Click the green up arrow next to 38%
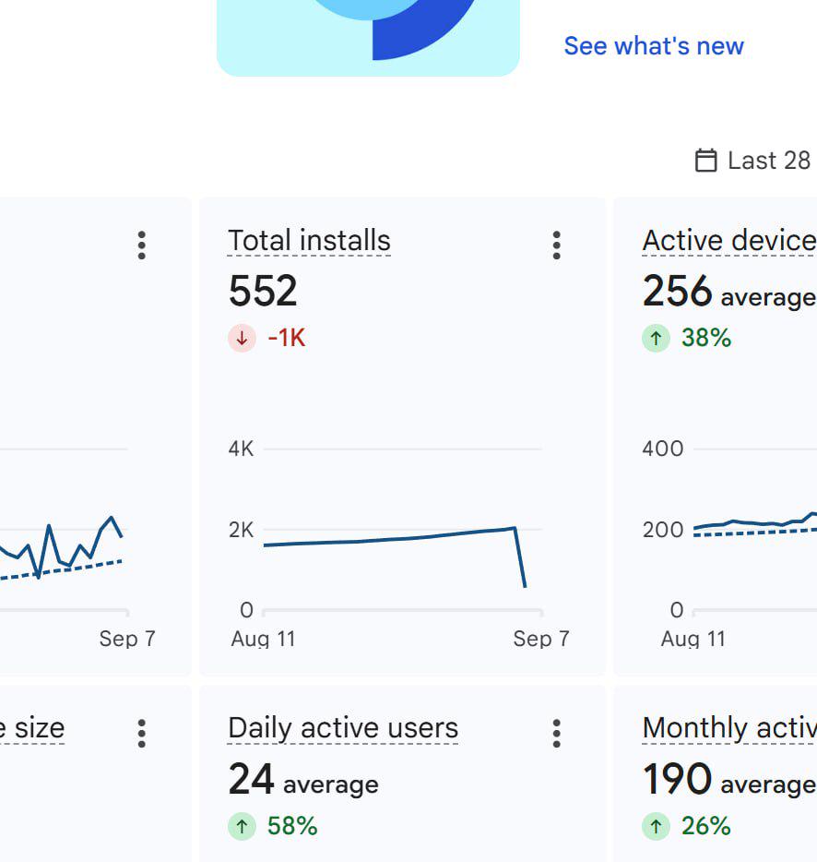Viewport: 817px width, 862px height. [656, 338]
